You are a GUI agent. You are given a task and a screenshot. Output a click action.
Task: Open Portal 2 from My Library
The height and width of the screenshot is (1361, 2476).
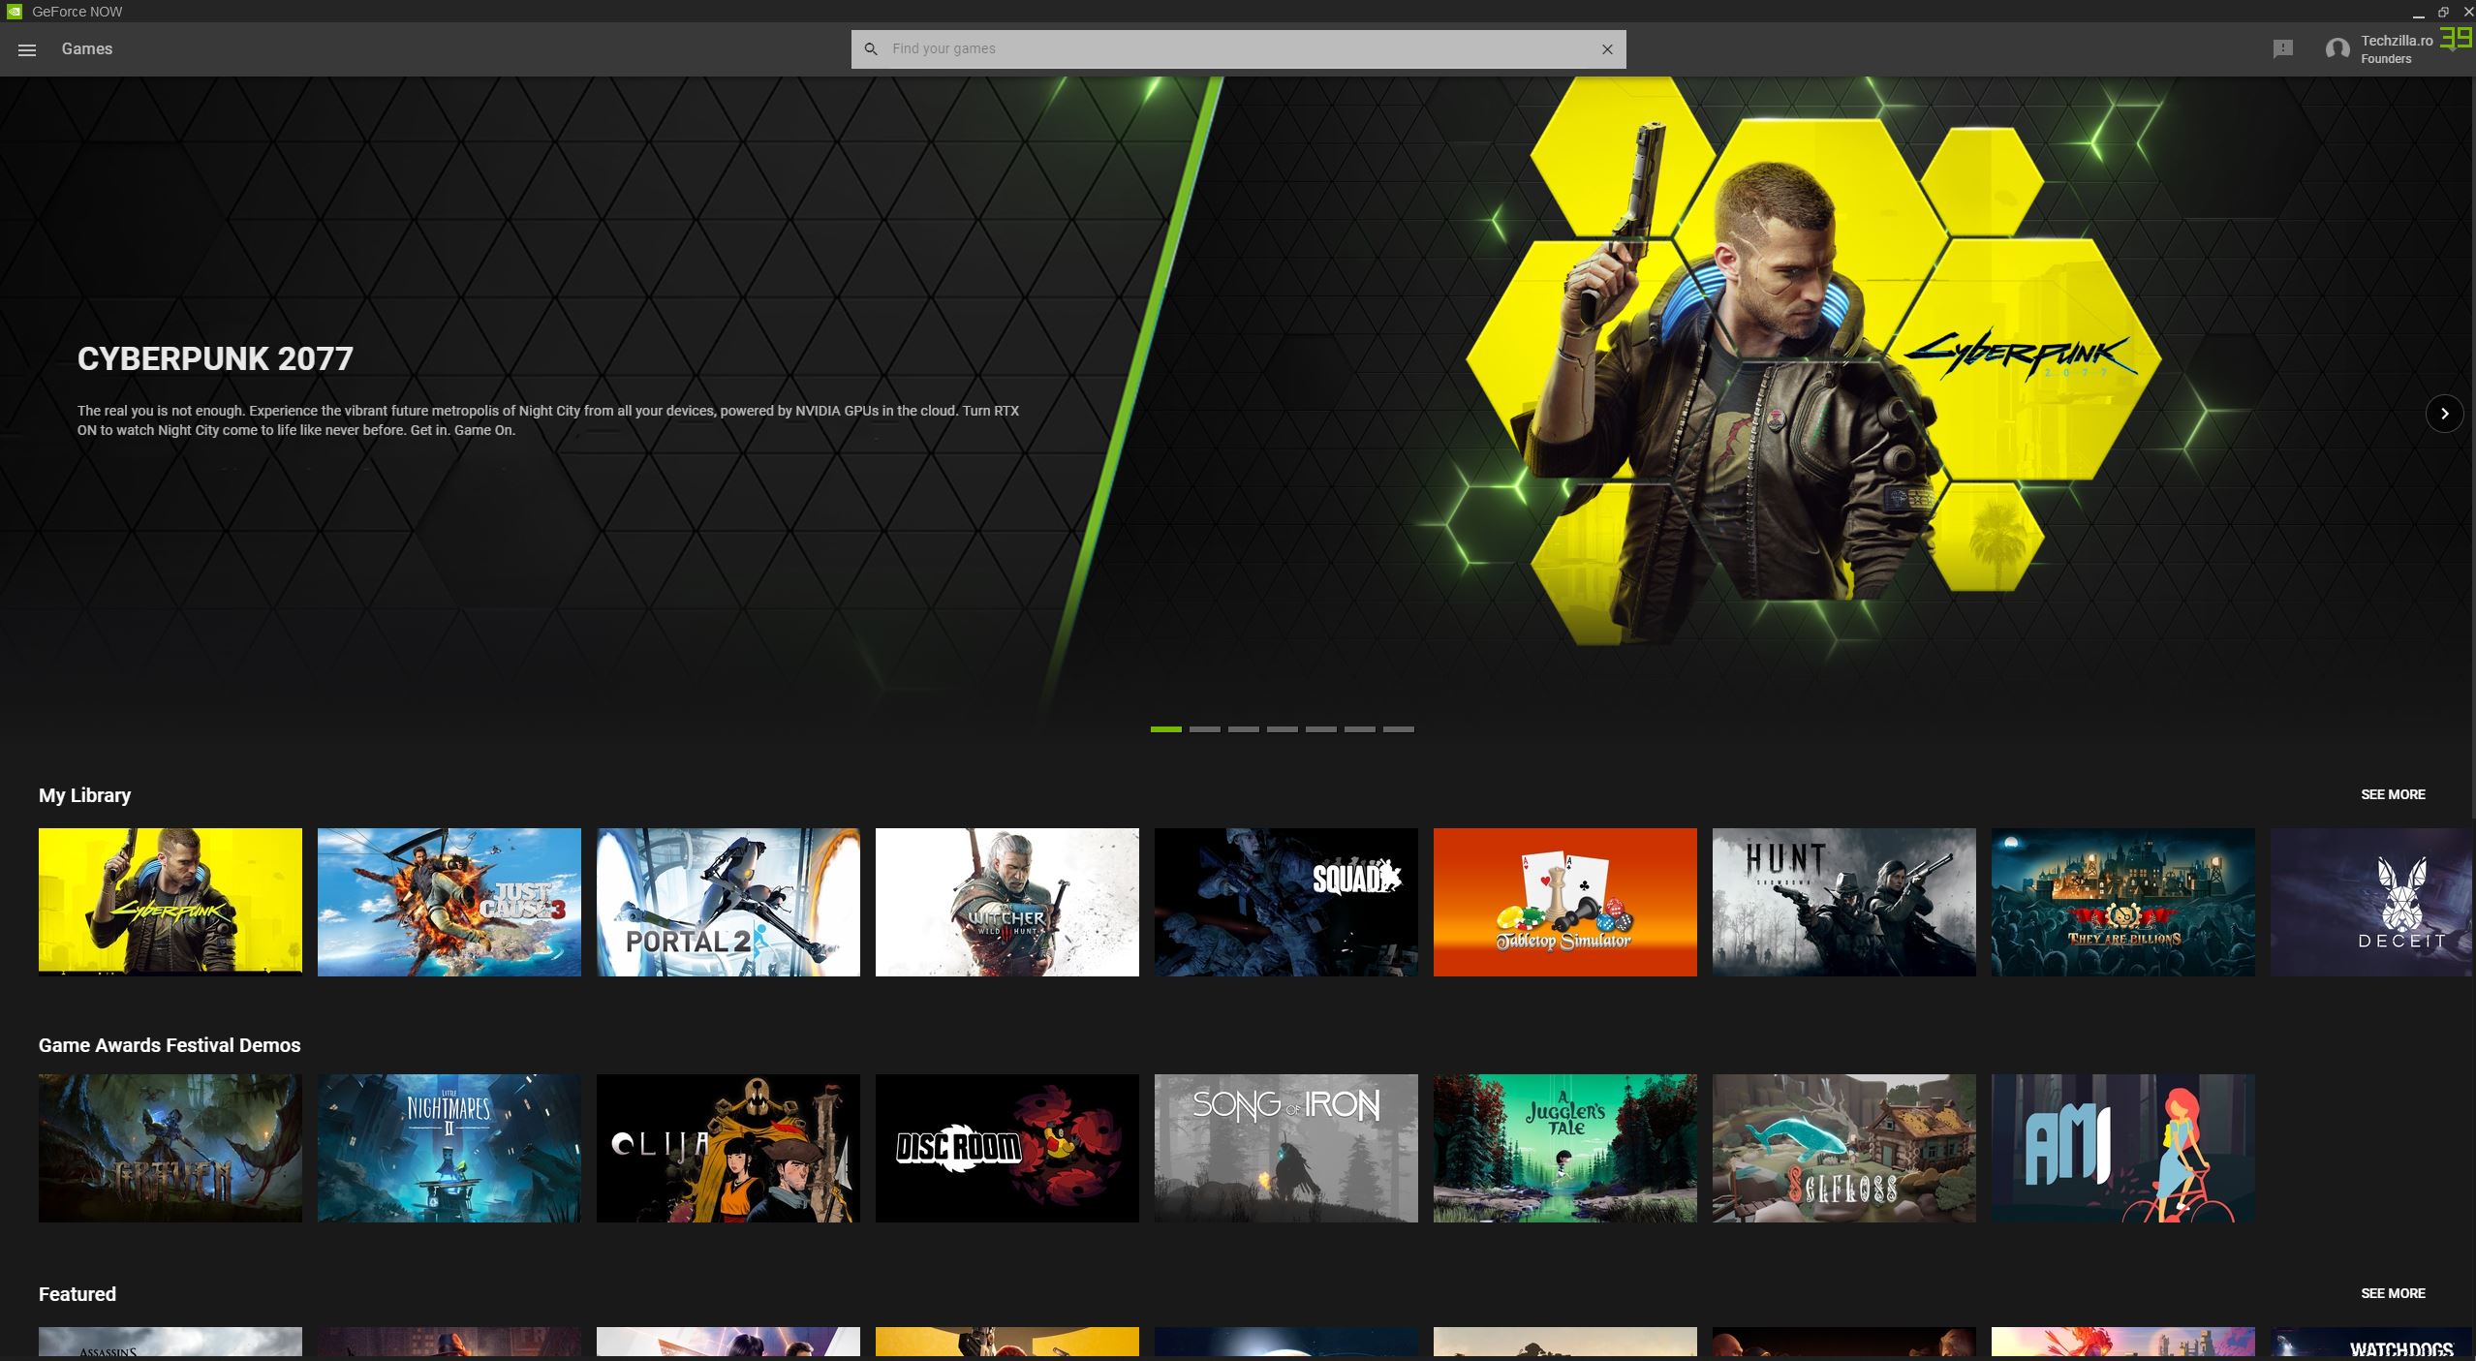727,902
